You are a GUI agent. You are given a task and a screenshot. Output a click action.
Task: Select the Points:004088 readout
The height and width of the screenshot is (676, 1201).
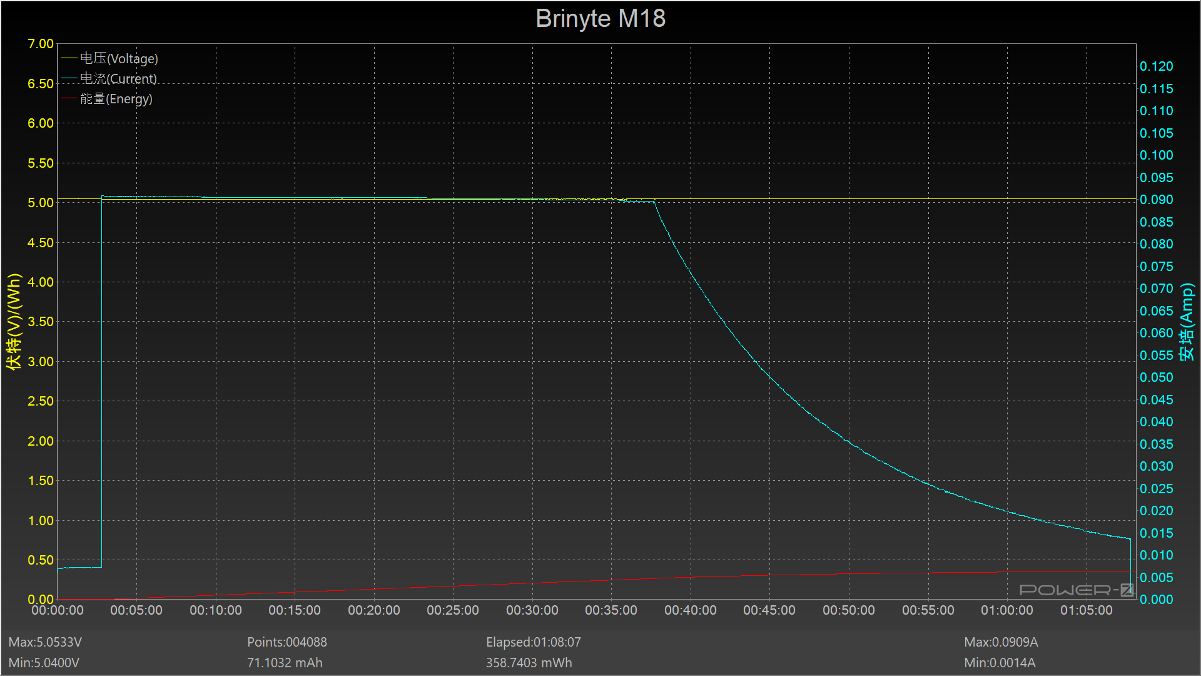click(x=286, y=642)
